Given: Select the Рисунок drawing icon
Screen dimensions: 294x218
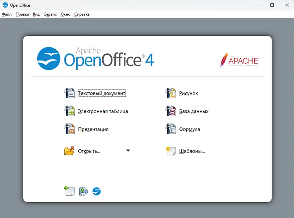Looking at the screenshot, I should 171,93.
